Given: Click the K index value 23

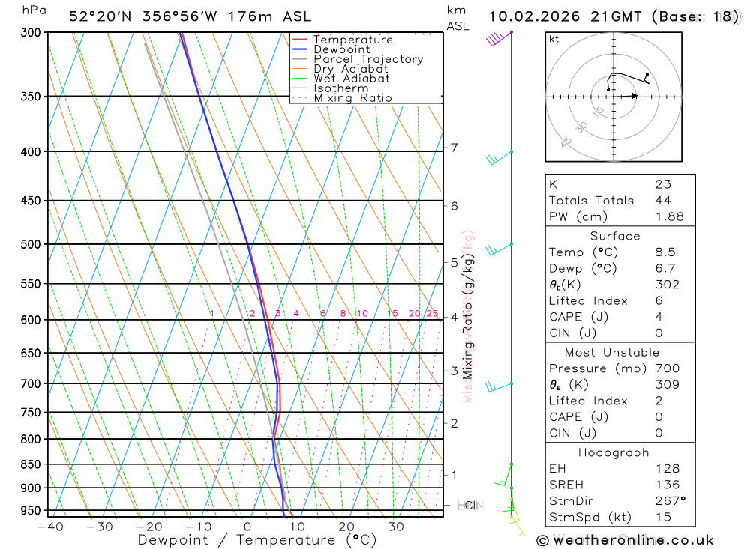Looking at the screenshot, I should 663,184.
